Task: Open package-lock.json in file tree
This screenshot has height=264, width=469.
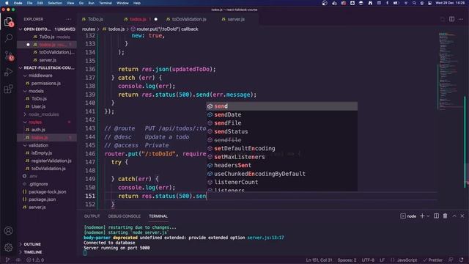Action: point(47,191)
